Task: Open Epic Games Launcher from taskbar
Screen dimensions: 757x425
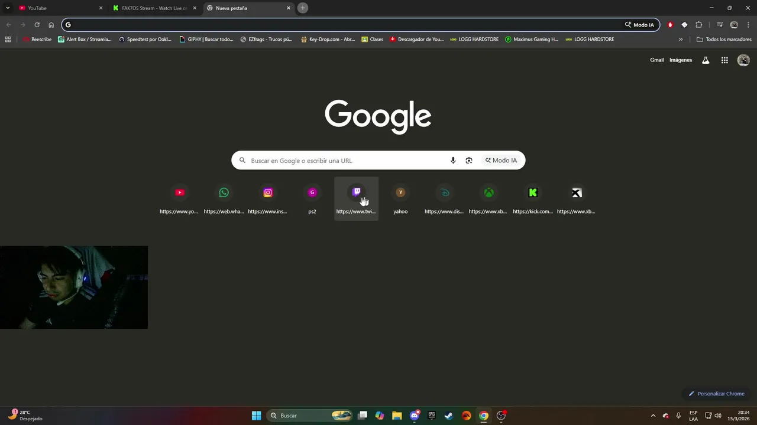Action: [x=432, y=416]
